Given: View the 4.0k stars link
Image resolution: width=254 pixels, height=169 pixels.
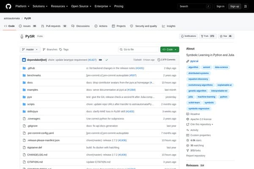Looking at the screenshot, I should tap(194, 140).
